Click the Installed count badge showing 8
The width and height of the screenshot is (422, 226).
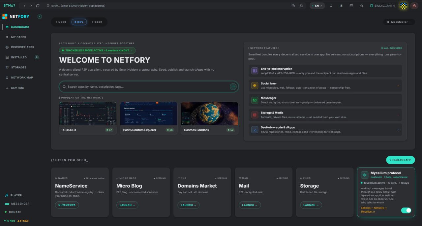click(37, 57)
